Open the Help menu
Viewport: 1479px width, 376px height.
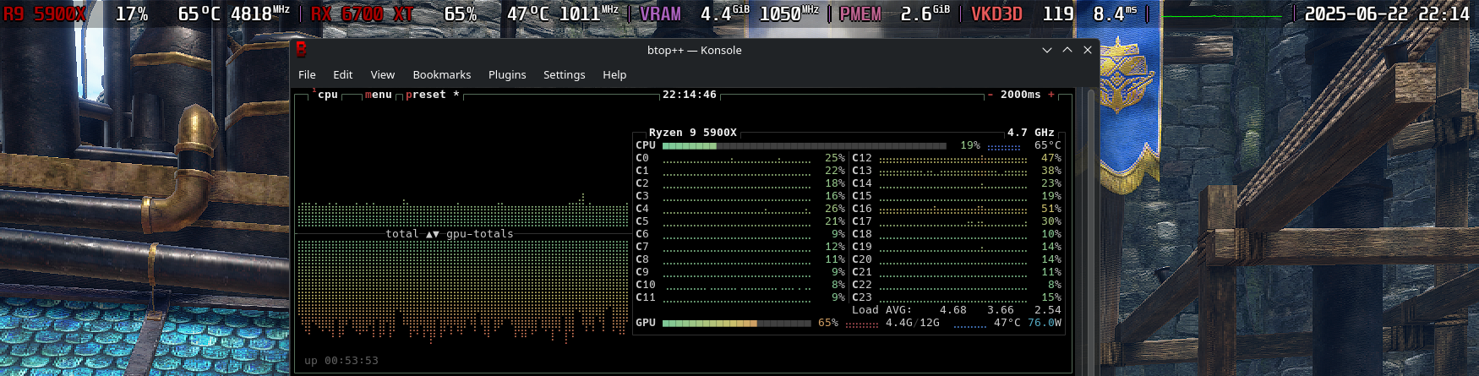pyautogui.click(x=614, y=74)
